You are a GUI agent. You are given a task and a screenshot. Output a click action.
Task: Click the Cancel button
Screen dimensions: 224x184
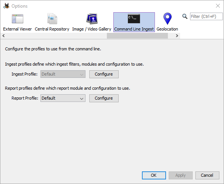207,175
